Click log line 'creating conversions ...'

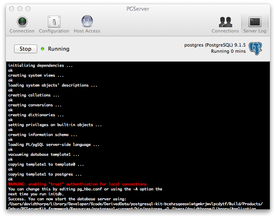(35, 105)
